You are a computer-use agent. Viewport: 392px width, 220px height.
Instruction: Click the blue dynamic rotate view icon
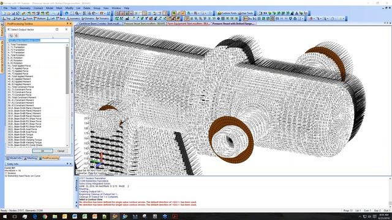pos(67,13)
